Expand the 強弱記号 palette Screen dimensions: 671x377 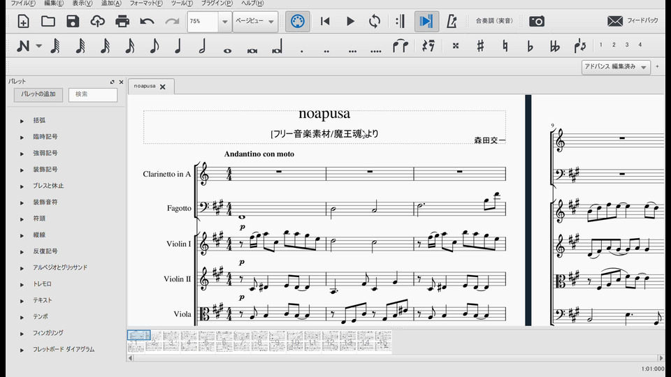[45, 153]
